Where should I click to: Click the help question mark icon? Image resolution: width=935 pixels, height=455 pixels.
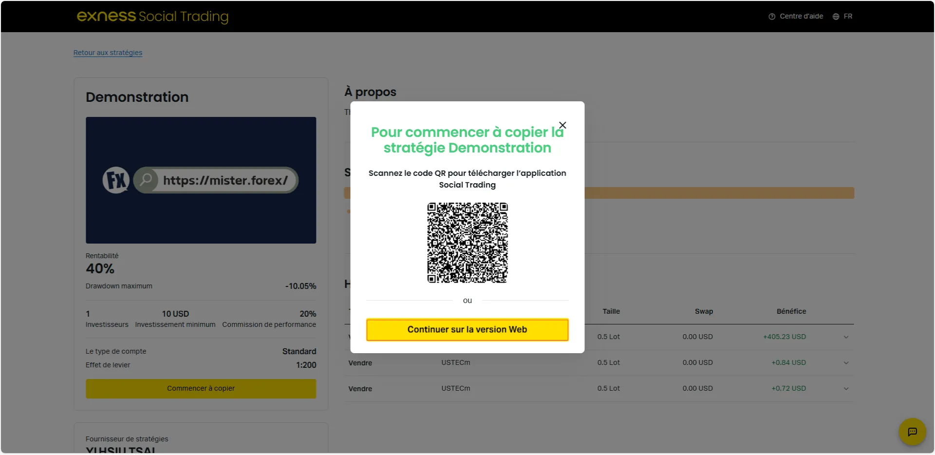click(x=772, y=17)
